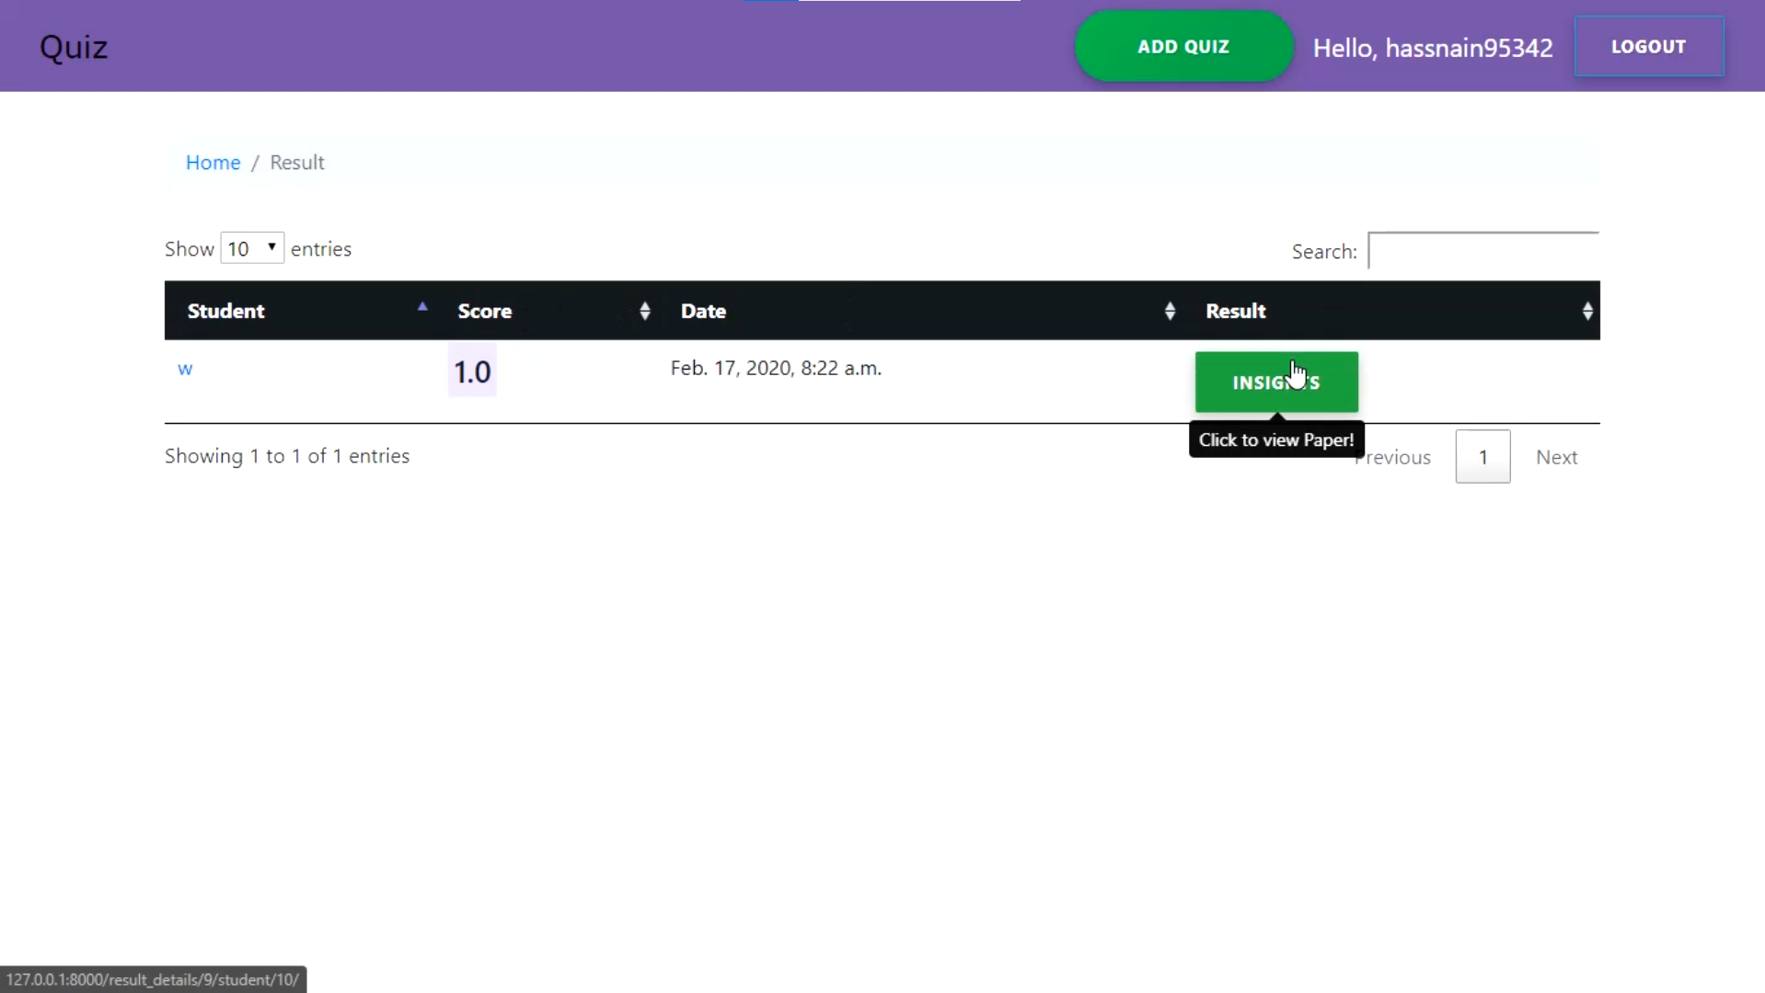This screenshot has width=1765, height=993.
Task: Select page 1 in pagination
Action: pyautogui.click(x=1482, y=457)
